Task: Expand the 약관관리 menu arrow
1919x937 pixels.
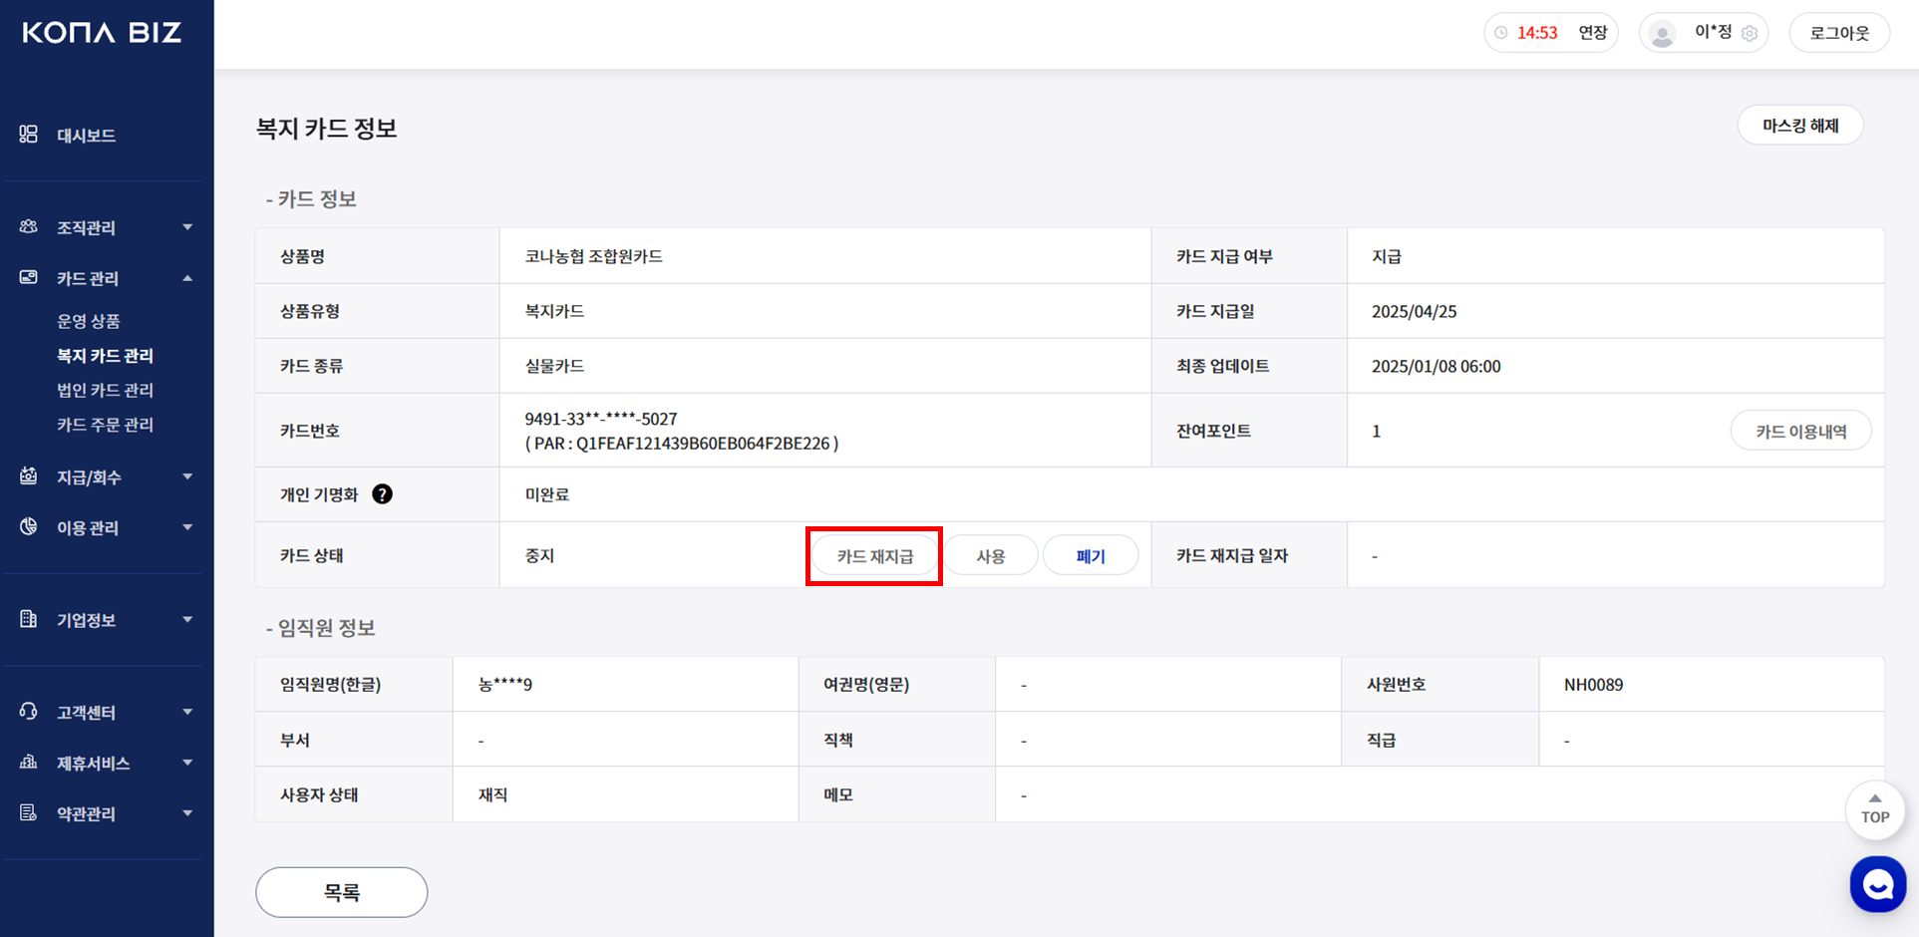Action: click(x=187, y=813)
